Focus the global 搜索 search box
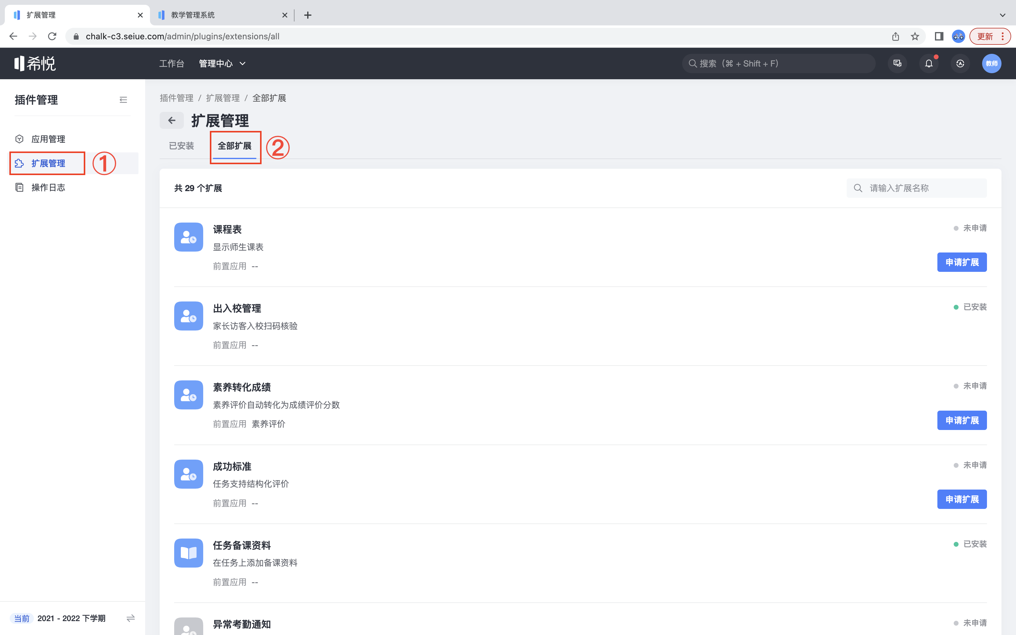This screenshot has height=635, width=1016. click(779, 63)
